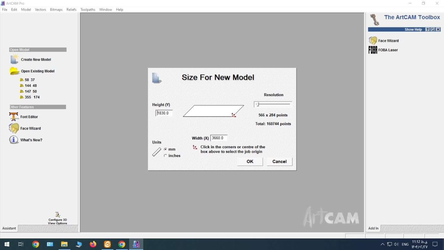The width and height of the screenshot is (444, 250).
Task: Open the Model menu
Action: click(26, 9)
